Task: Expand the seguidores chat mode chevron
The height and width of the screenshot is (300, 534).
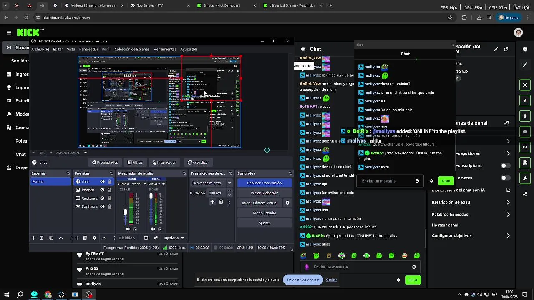Action: (508, 153)
